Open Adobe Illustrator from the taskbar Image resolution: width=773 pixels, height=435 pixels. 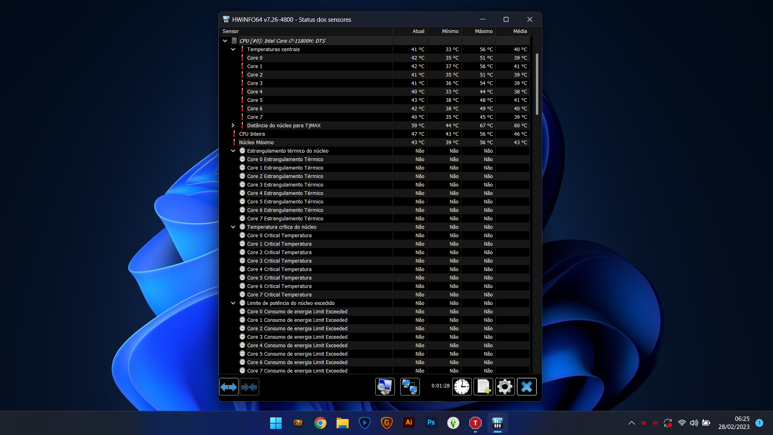pyautogui.click(x=409, y=423)
